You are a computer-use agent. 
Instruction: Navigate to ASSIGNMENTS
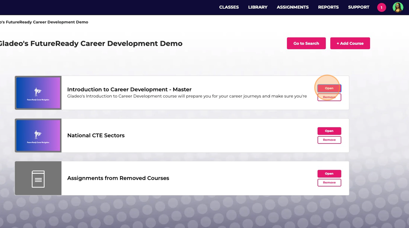(x=293, y=7)
